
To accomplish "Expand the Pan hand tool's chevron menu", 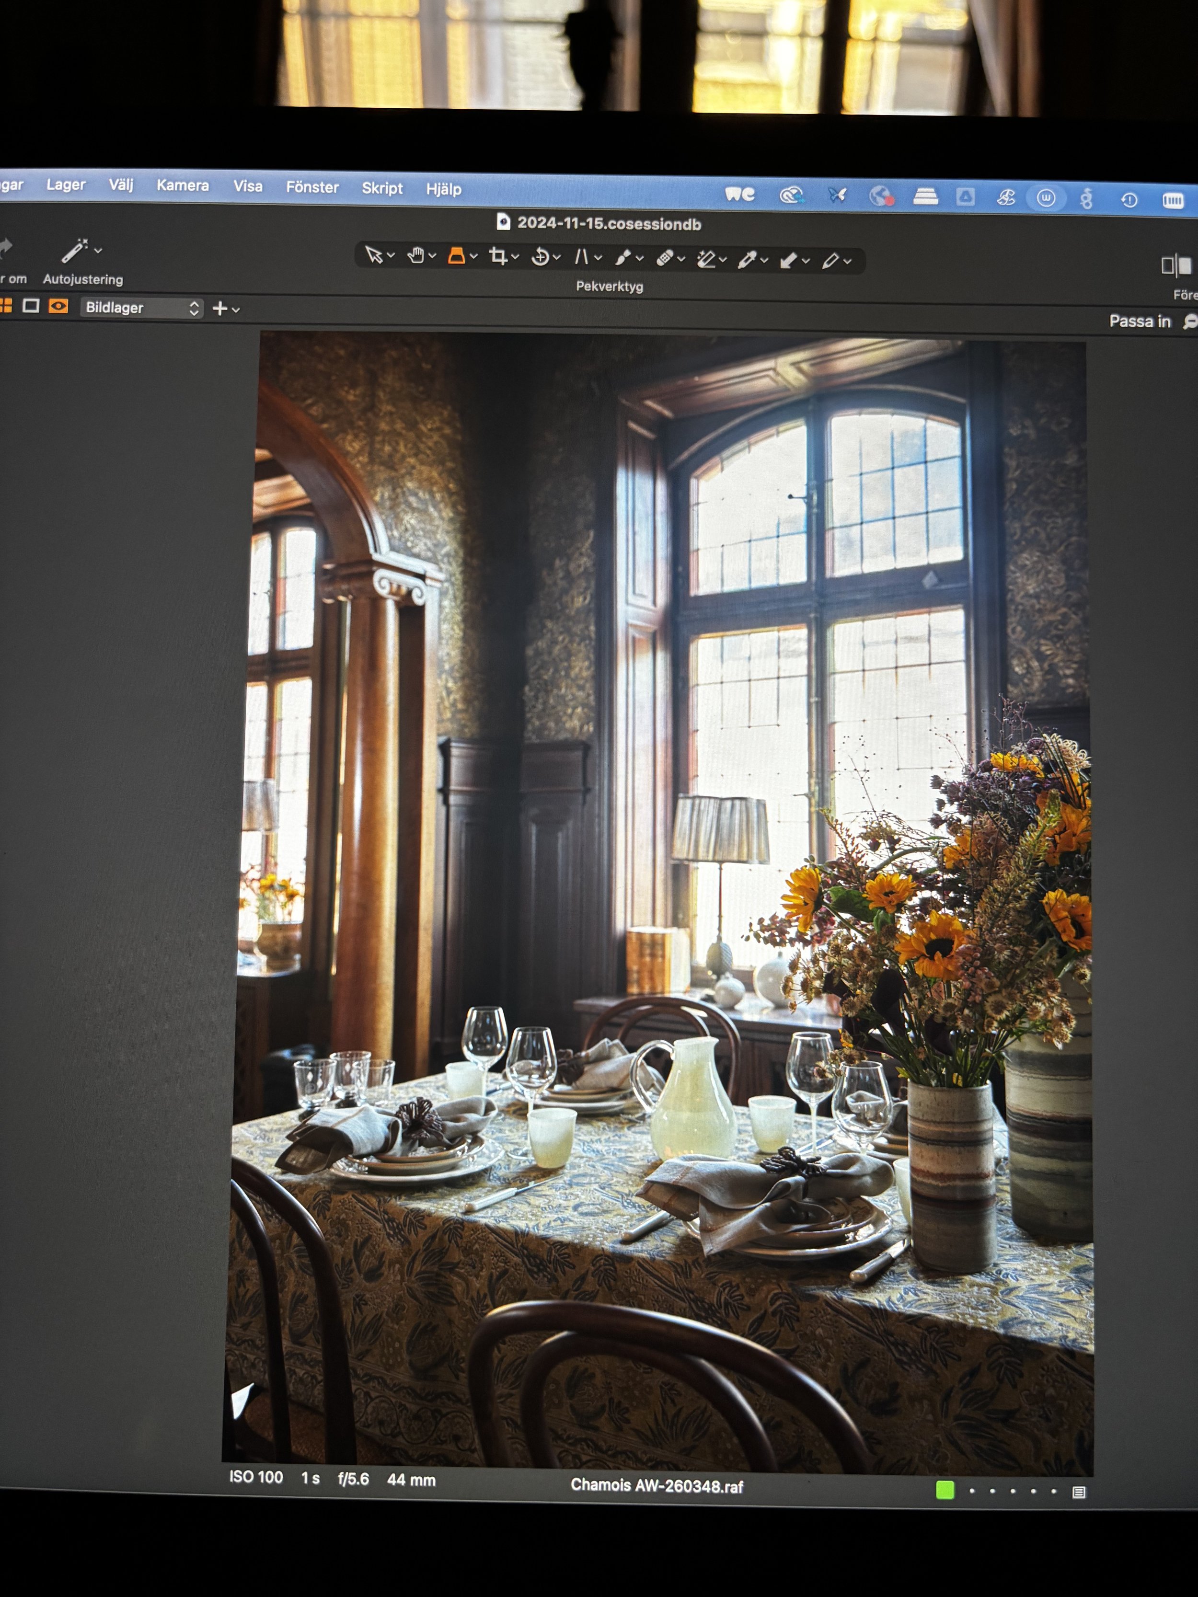I will tap(432, 255).
